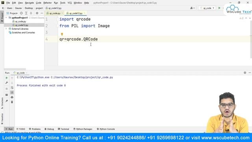Click the yellow intention light bulb icon
Image resolution: width=252 pixels, height=142 pixels.
(x=62, y=34)
